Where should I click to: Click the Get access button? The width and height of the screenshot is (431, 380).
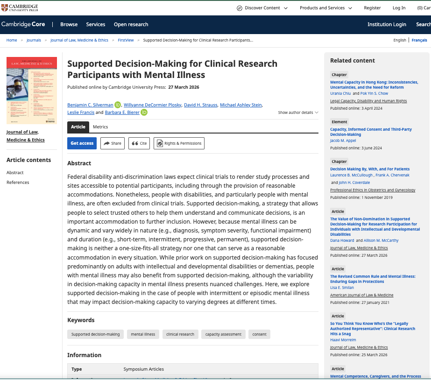point(82,143)
